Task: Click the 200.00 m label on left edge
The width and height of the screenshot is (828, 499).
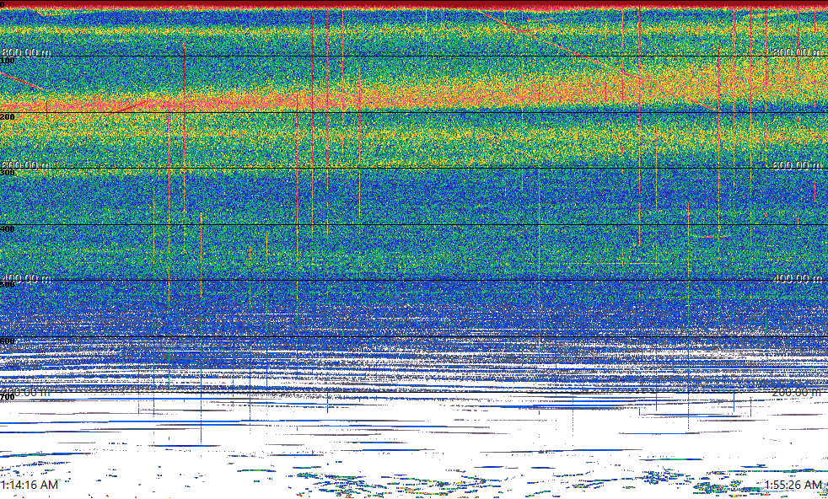Action: coord(26,392)
